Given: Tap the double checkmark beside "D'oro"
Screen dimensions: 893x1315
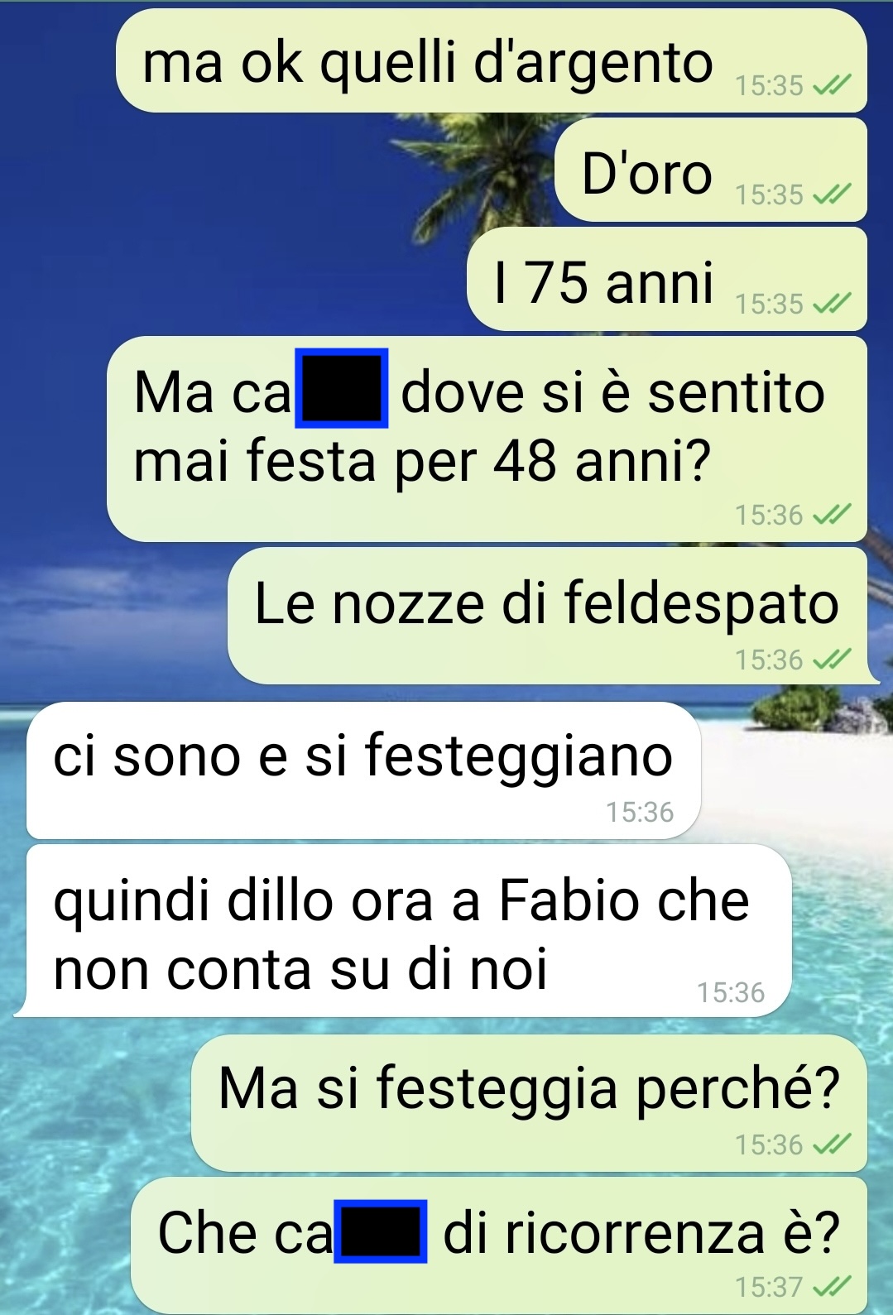Looking at the screenshot, I should (832, 194).
